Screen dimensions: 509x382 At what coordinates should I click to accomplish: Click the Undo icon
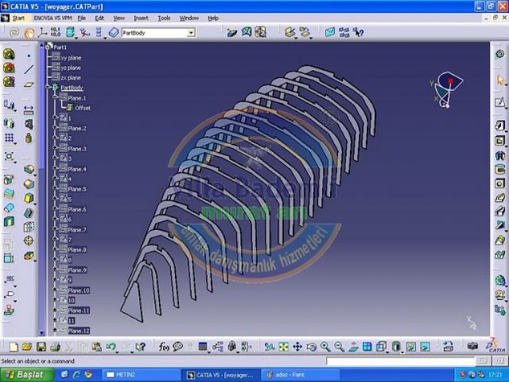(x=111, y=347)
